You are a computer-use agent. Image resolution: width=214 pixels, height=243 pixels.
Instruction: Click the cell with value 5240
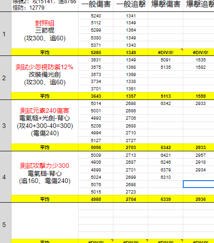click(x=96, y=16)
